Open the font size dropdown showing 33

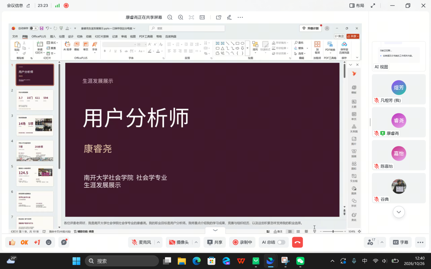146,44
